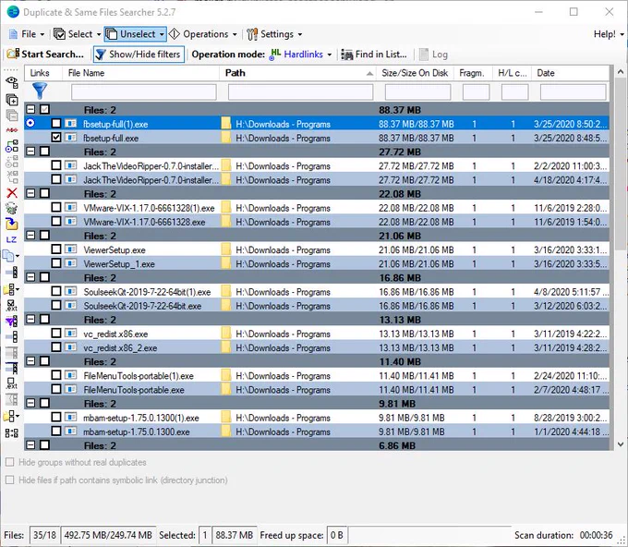628x547 pixels.
Task: Select the ViewerSetup.exe file name
Action: [x=115, y=250]
